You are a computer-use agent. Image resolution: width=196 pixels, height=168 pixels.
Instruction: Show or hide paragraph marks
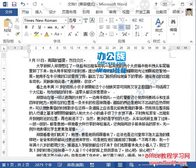click(x=146, y=34)
